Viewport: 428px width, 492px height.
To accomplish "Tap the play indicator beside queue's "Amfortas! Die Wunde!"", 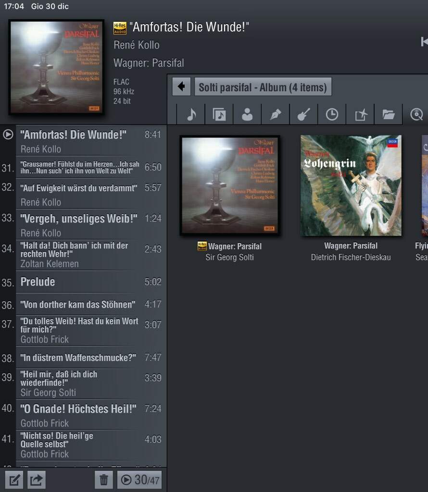I will click(8, 135).
